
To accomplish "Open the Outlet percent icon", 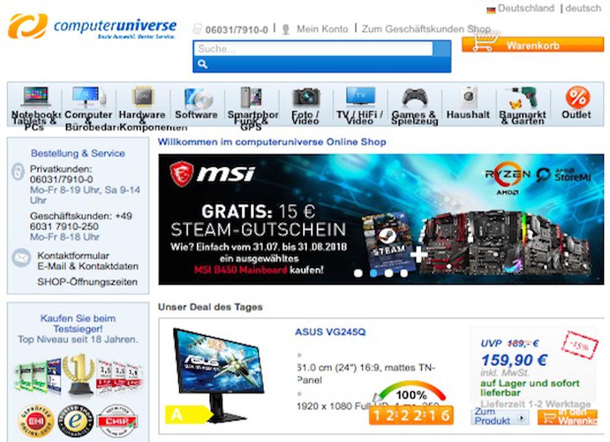I will [577, 97].
